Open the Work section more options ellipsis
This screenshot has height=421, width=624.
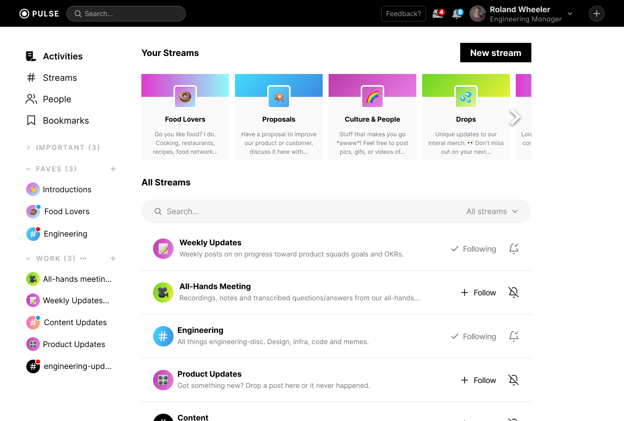coord(83,258)
